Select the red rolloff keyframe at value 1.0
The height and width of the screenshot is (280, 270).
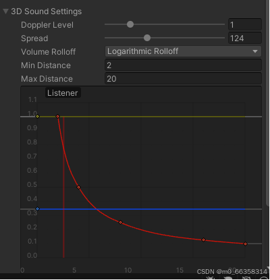click(57, 116)
